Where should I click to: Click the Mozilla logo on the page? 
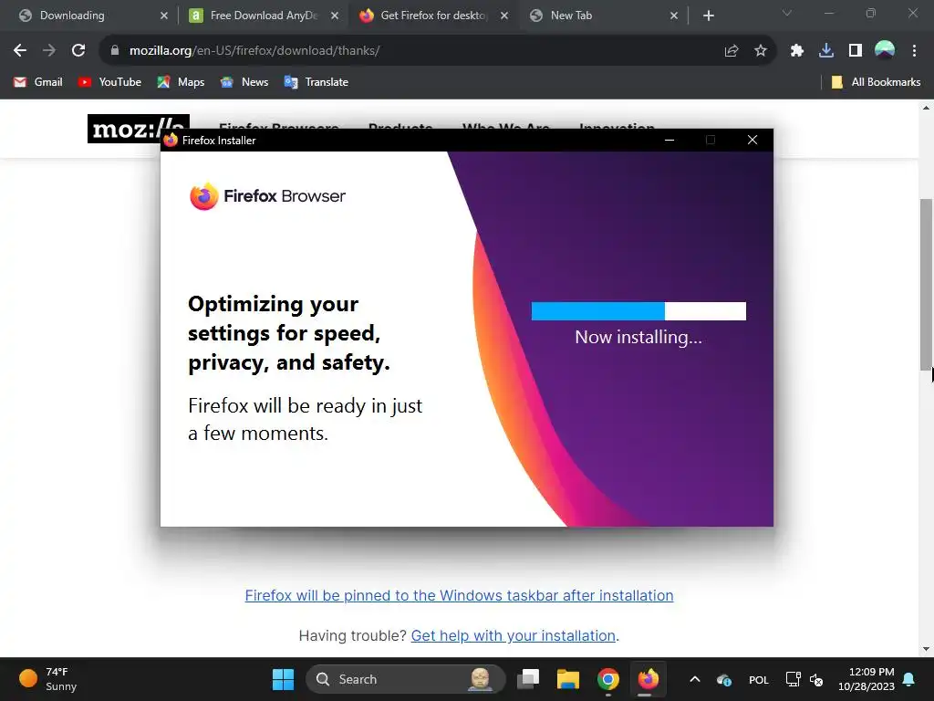139,129
